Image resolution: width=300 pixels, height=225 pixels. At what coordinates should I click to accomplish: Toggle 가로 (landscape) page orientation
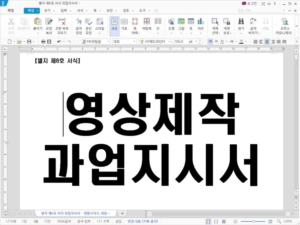point(124,24)
